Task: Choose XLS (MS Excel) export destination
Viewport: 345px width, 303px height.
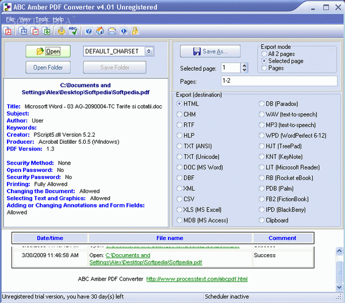Action: (x=199, y=209)
